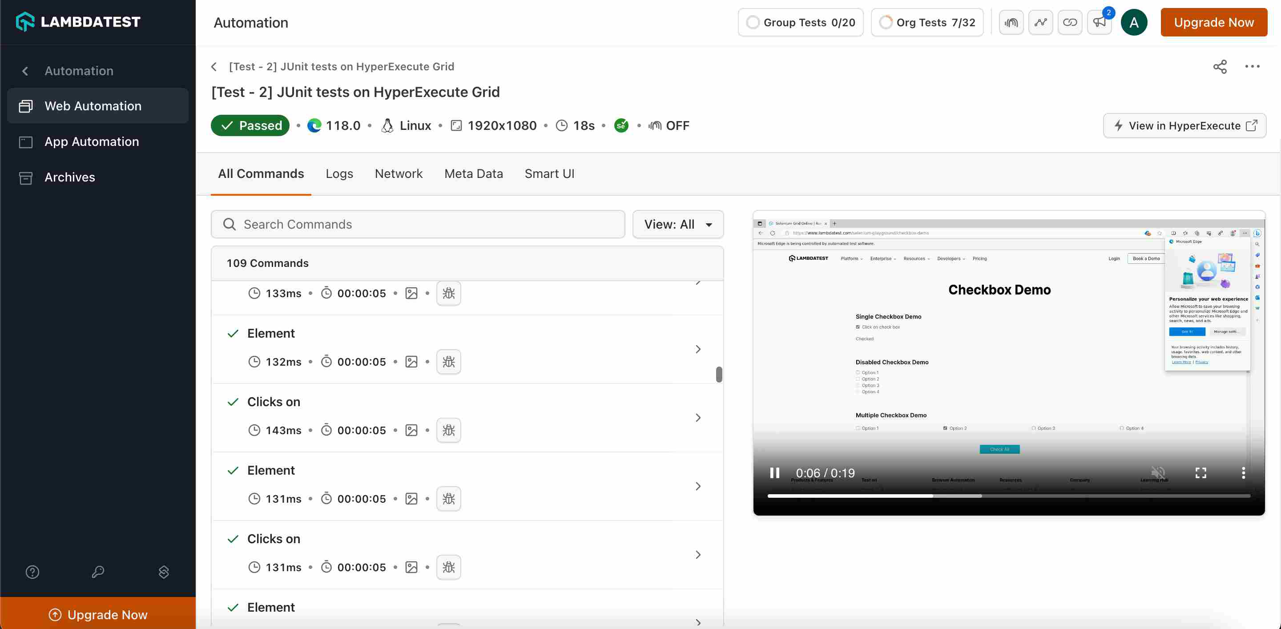
Task: Open the View: All filter dropdown
Action: [x=678, y=224]
